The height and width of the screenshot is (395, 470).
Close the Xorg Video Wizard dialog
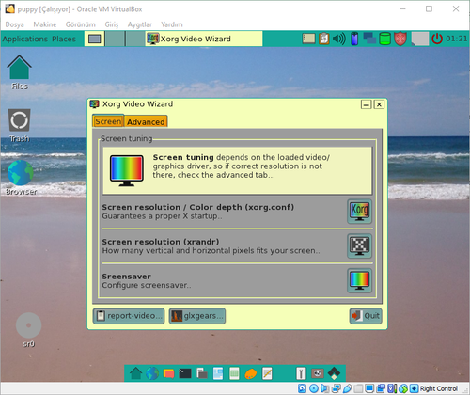pos(379,104)
